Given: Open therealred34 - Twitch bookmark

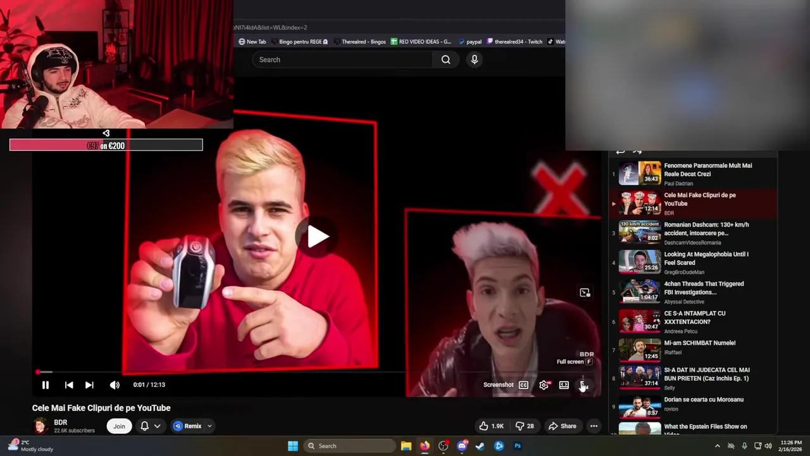Looking at the screenshot, I should 514,42.
